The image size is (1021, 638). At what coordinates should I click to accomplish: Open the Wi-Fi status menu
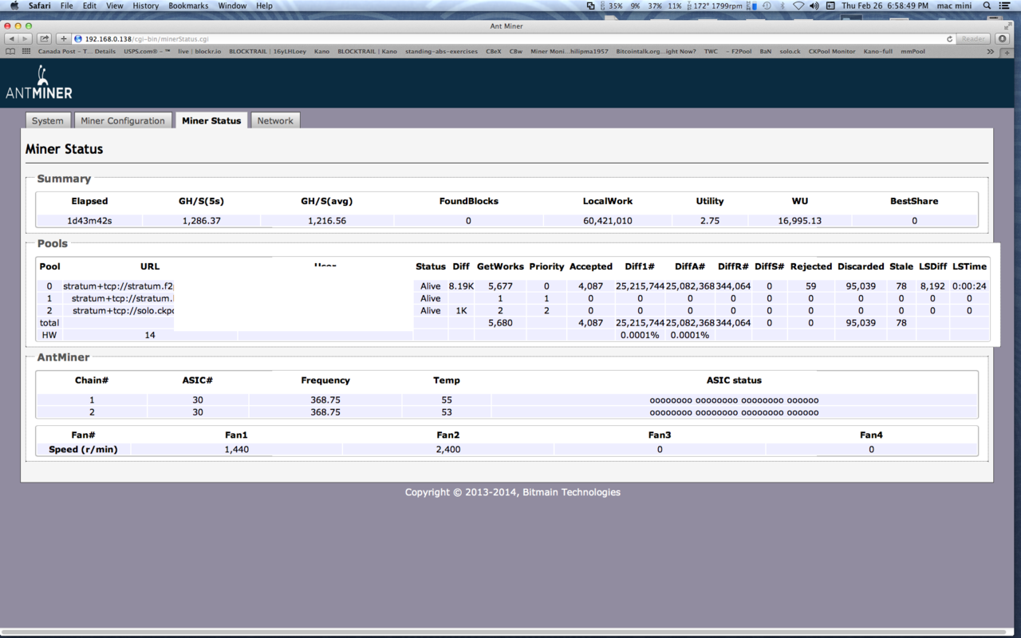click(798, 6)
